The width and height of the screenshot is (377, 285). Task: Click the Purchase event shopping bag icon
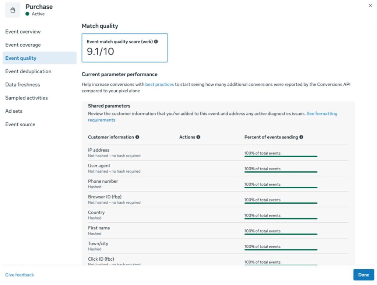[x=13, y=10]
